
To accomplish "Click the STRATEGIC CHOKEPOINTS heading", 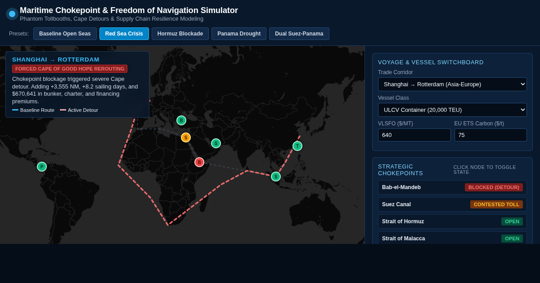I will [400, 170].
